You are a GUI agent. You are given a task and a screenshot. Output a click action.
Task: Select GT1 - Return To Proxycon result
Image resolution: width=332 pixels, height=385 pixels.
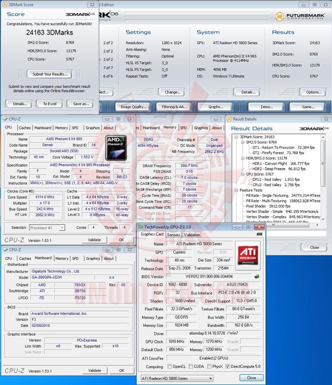pyautogui.click(x=284, y=148)
